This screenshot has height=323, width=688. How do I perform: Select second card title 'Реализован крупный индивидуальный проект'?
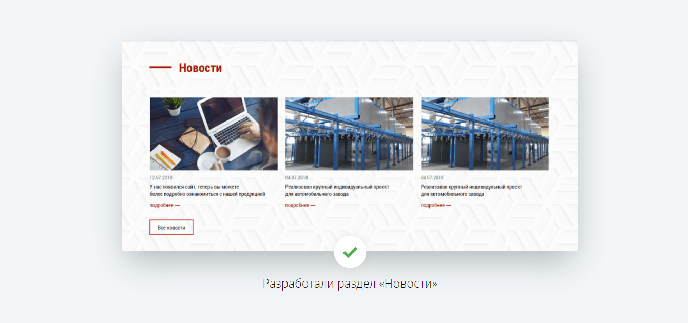337,191
